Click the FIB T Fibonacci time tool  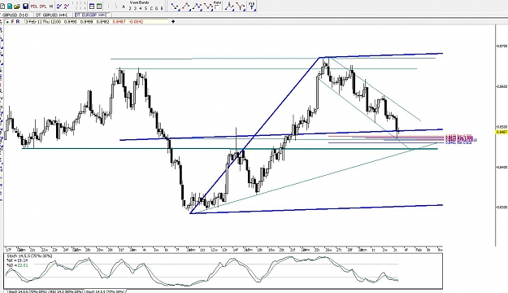coord(252,7)
